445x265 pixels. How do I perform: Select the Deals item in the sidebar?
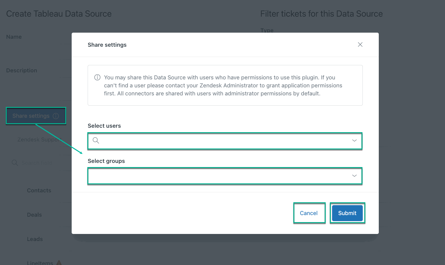(34, 214)
